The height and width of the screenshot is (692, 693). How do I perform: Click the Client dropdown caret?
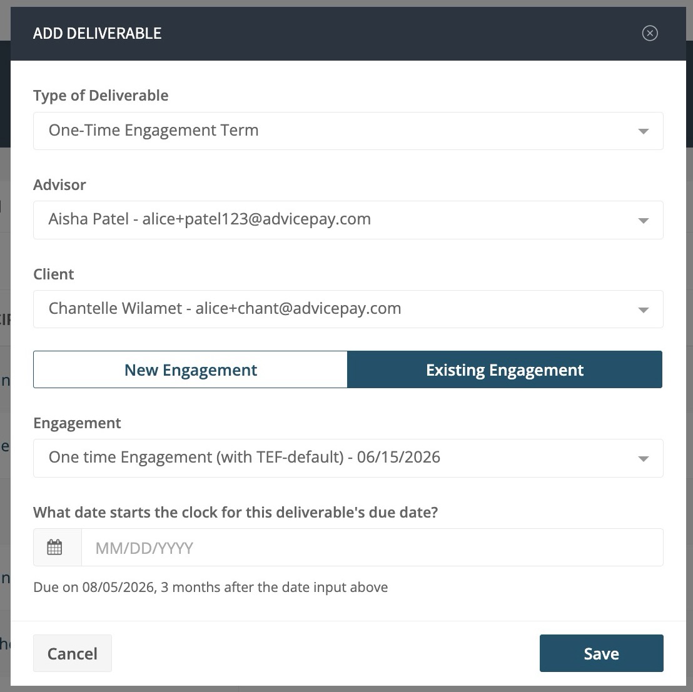(644, 310)
